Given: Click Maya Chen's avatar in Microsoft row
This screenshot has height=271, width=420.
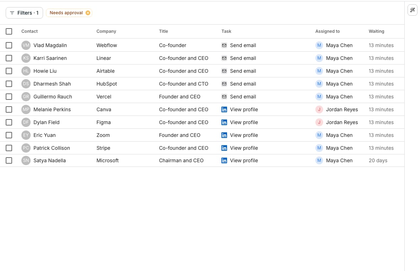Looking at the screenshot, I should (319, 160).
